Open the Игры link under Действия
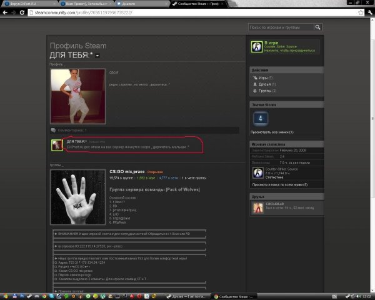 click(265, 77)
